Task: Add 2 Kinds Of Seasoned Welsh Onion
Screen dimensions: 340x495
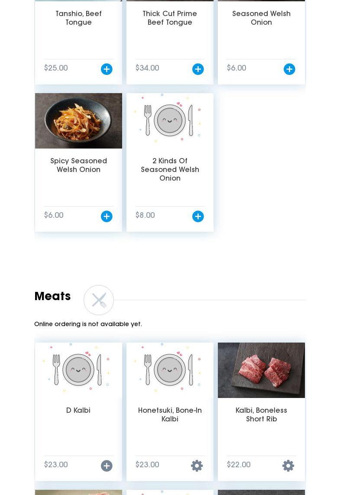Action: click(x=198, y=216)
